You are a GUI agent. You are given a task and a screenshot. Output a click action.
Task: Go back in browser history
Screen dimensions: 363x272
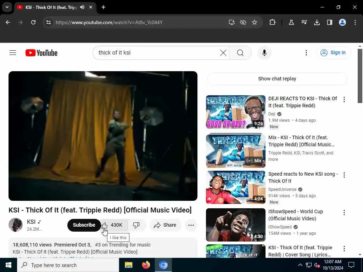click(x=8, y=22)
